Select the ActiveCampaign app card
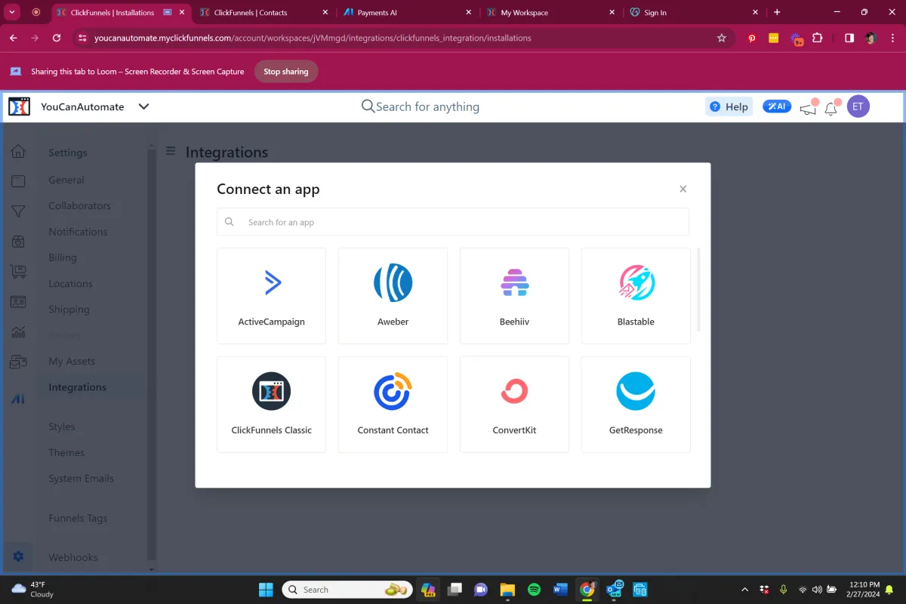The image size is (906, 604). pyautogui.click(x=271, y=296)
